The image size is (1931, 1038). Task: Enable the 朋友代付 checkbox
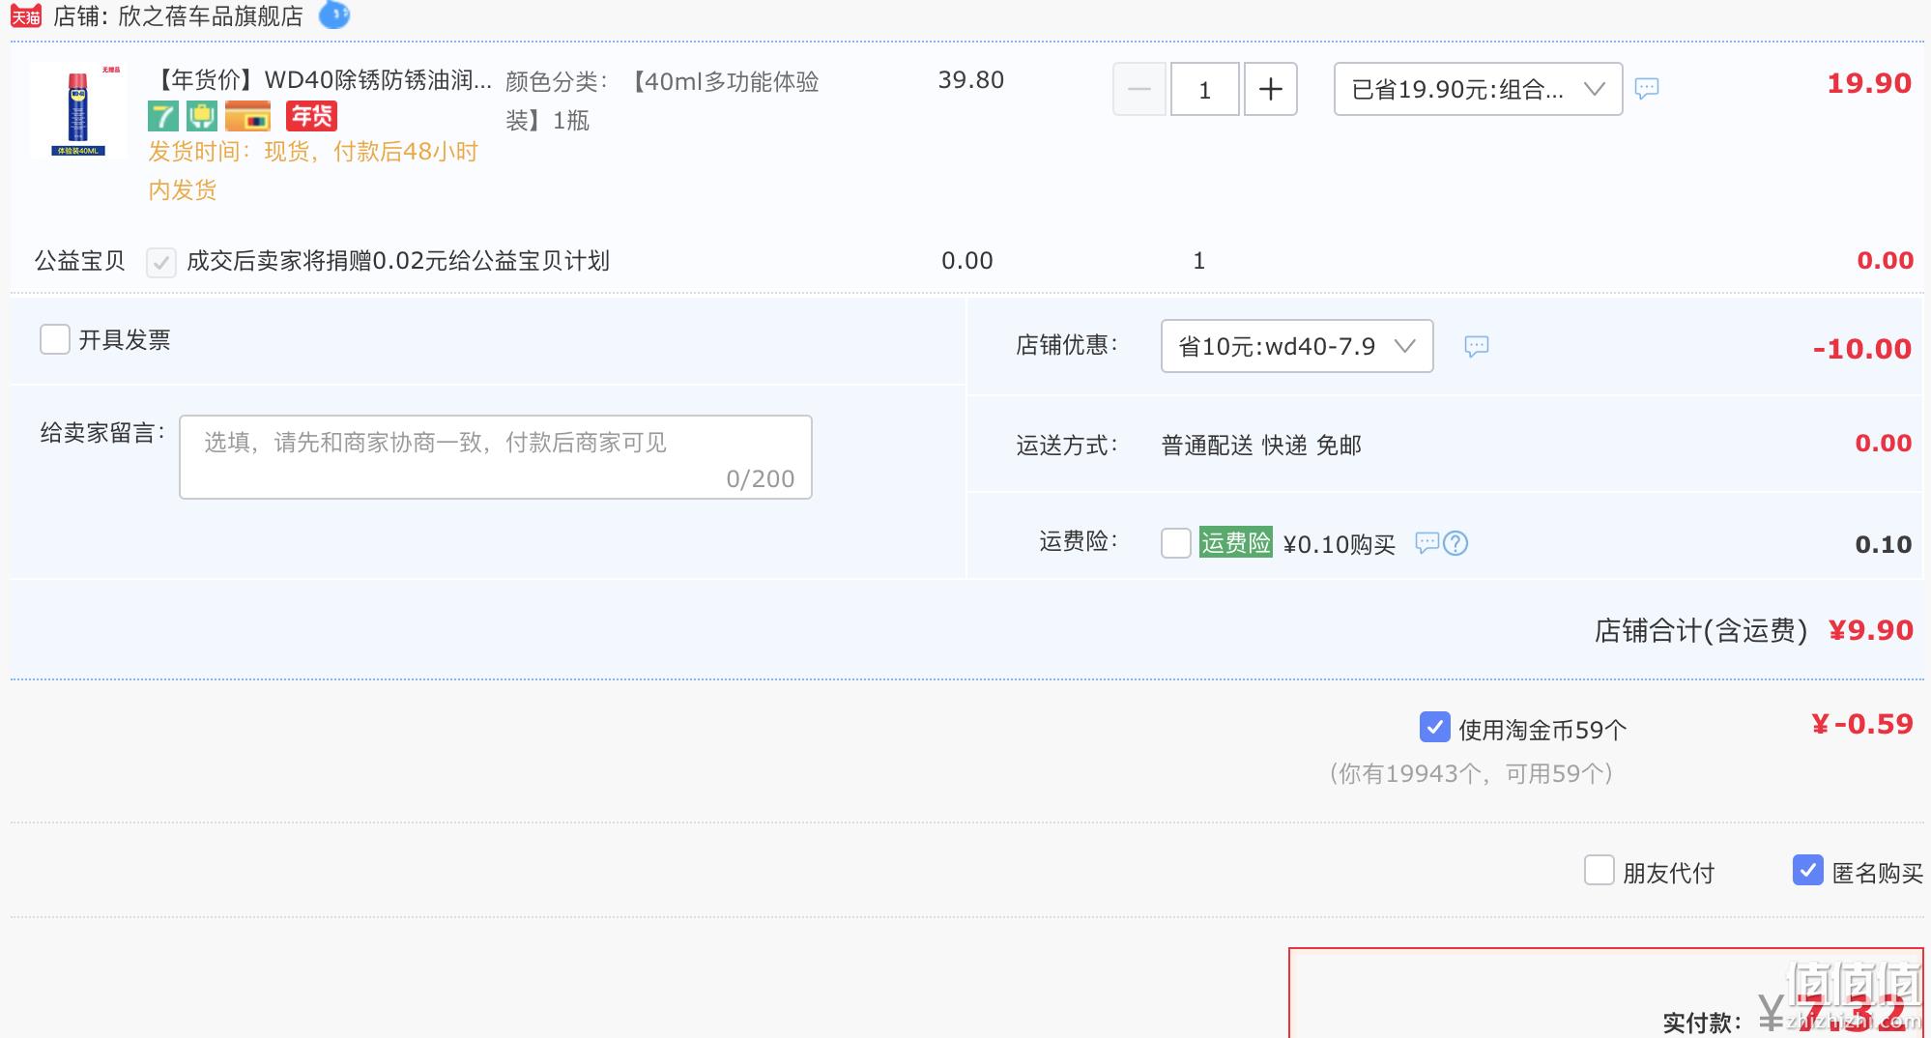tap(1600, 870)
